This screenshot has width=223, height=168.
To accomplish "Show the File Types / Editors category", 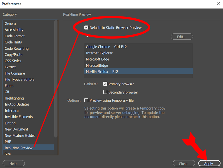I will point(20,80).
